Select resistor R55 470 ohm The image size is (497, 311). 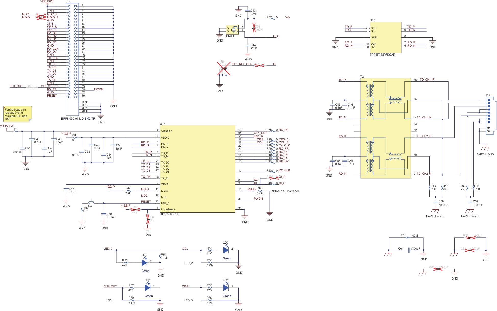[x=125, y=262]
